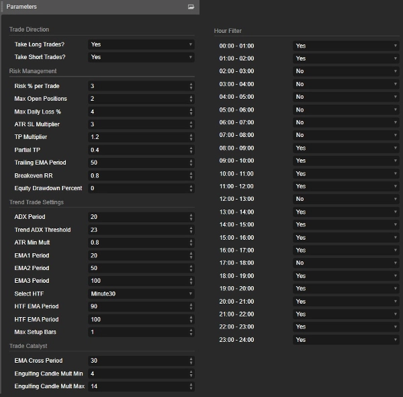
Task: Click the Trend ADX Threshold value field
Action: 141,230
